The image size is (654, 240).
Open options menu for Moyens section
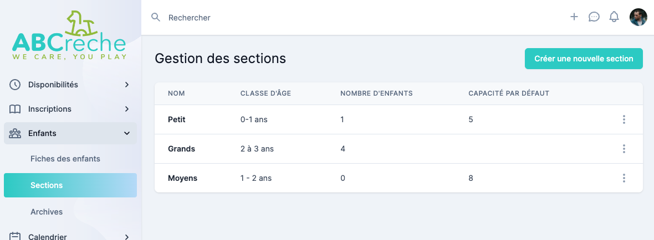(x=624, y=178)
